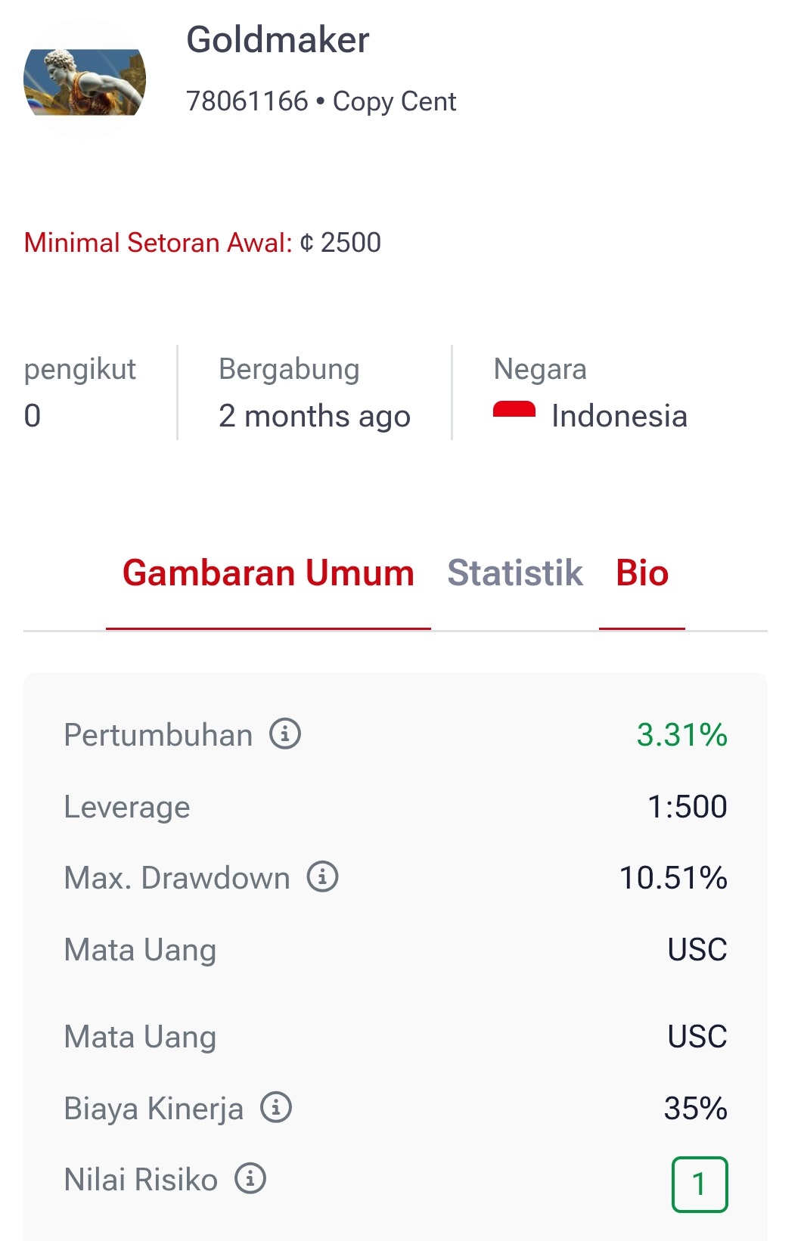Switch to the Gambaran Umum tab
804x1241 pixels.
click(269, 573)
